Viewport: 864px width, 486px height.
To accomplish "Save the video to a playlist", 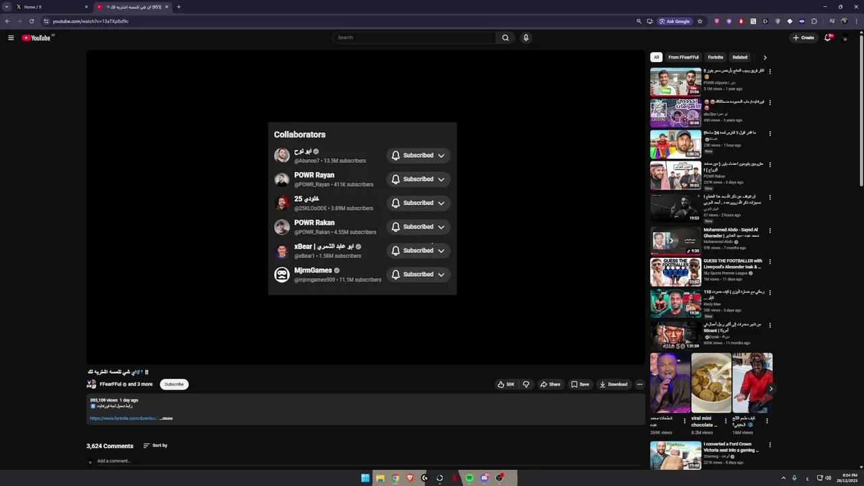I will coord(580,385).
